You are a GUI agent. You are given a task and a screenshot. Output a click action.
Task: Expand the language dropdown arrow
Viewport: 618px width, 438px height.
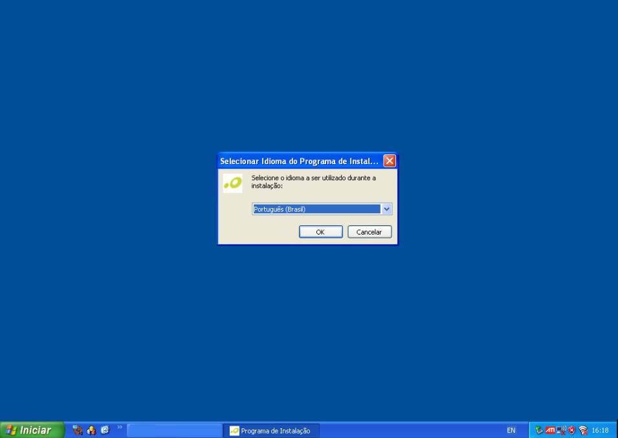[386, 209]
